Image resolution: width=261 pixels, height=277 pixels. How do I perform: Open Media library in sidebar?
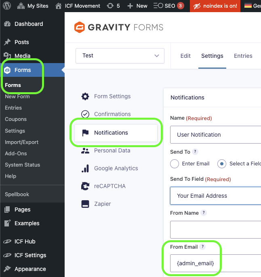32,56
